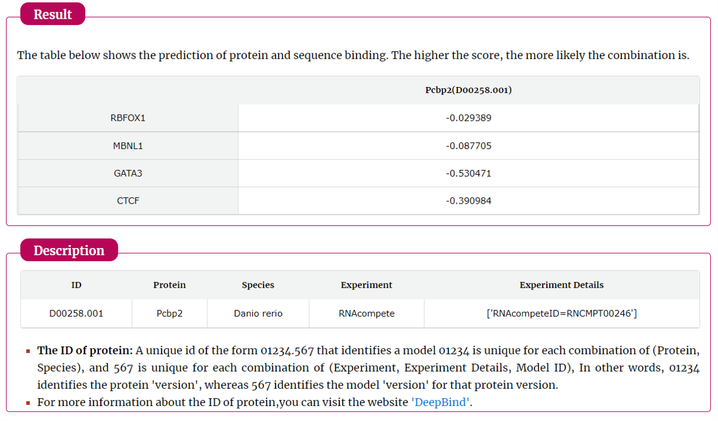Screen dimensions: 718x421
Task: Click the Species column header
Action: (258, 285)
